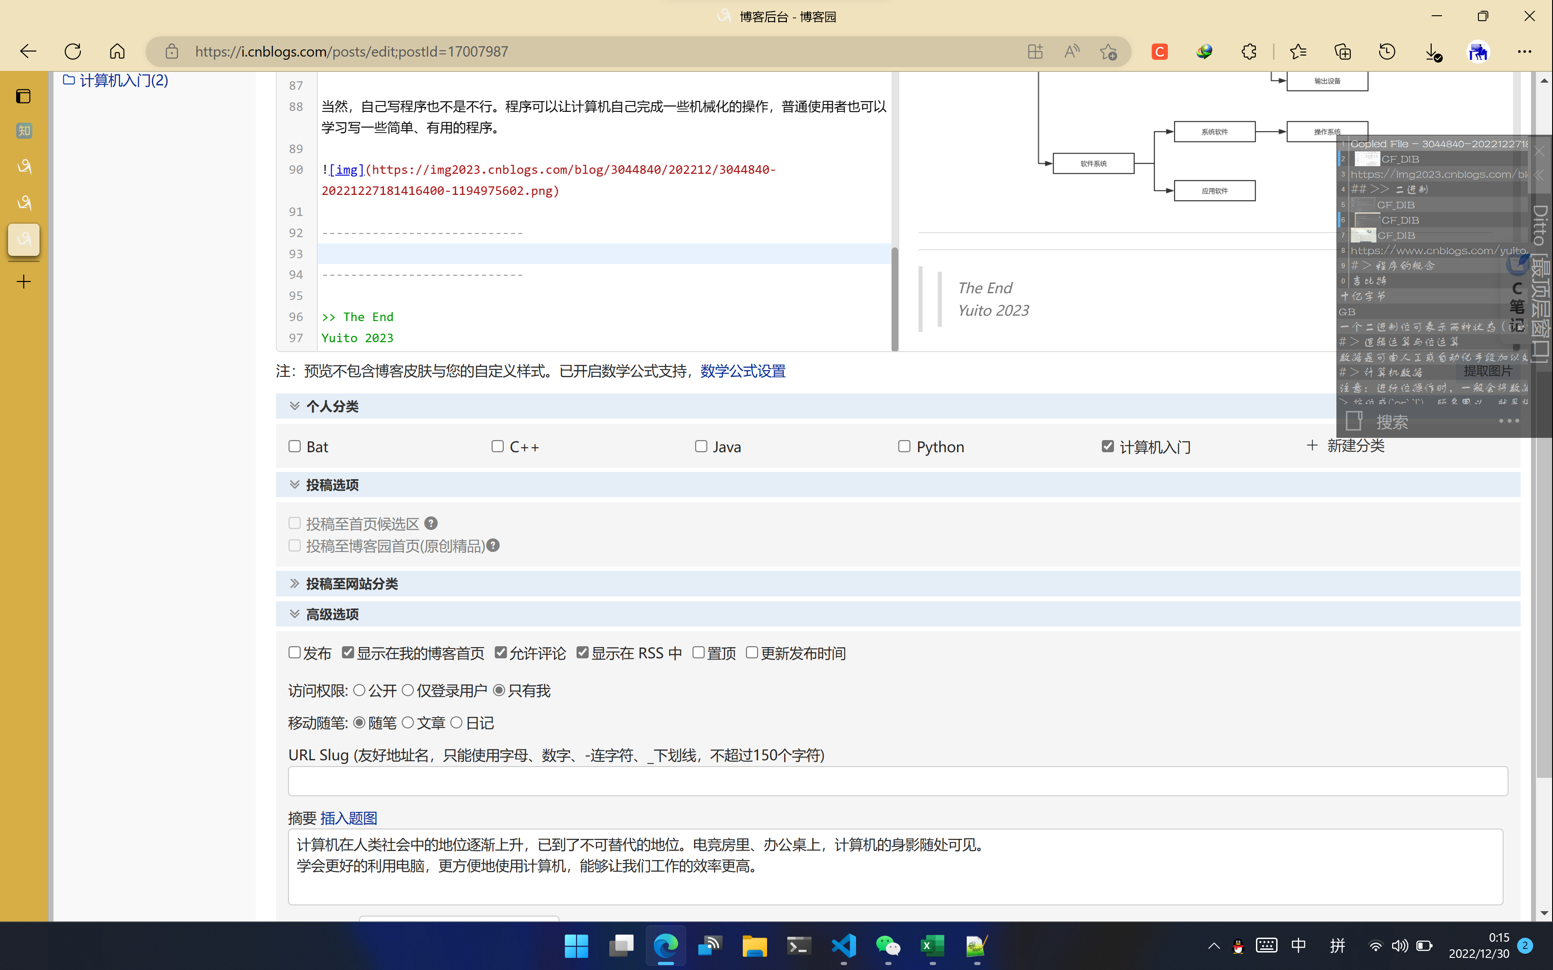This screenshot has width=1553, height=970.
Task: Open Visual Studio Code from taskbar
Action: pos(843,946)
